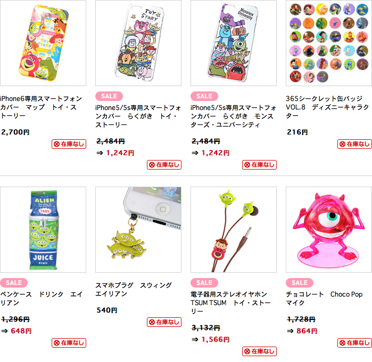
Task: Open the iPhone6 Toy Story map case image
Action: [x=43, y=43]
